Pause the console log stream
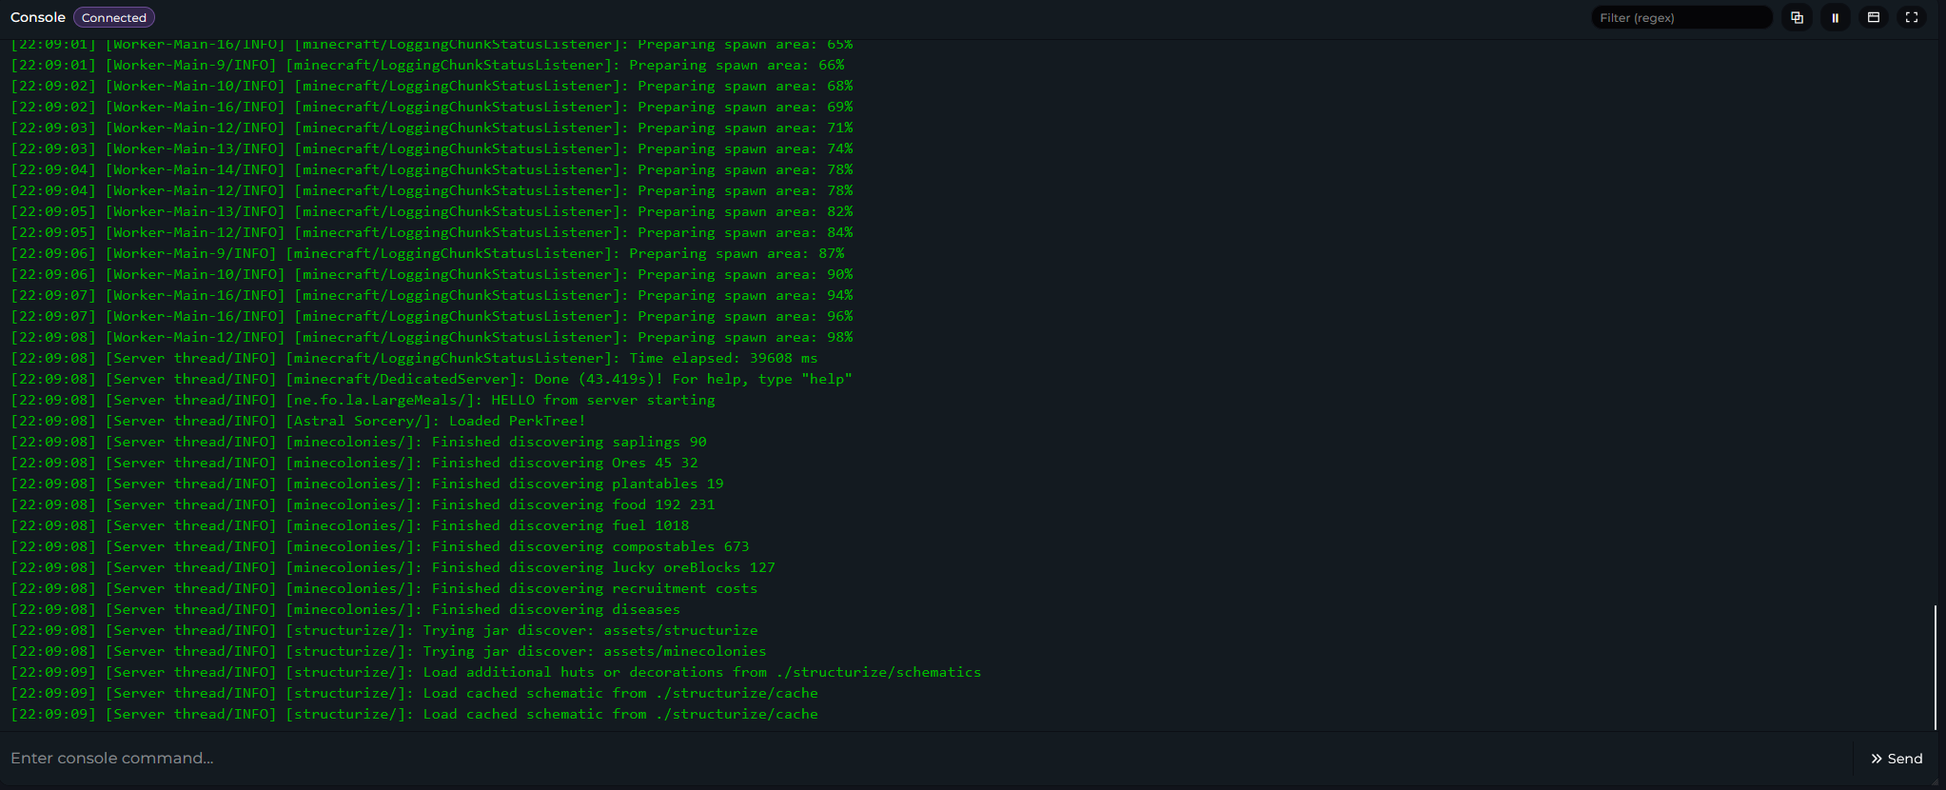 1835,17
